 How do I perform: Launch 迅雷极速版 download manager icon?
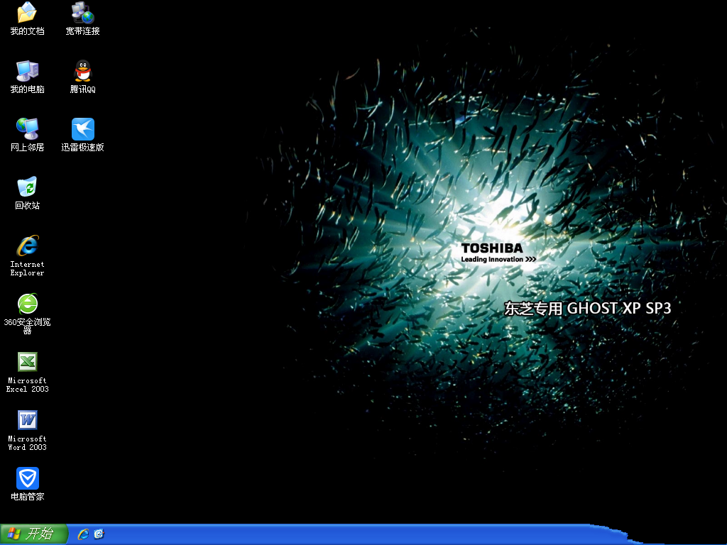[x=82, y=129]
